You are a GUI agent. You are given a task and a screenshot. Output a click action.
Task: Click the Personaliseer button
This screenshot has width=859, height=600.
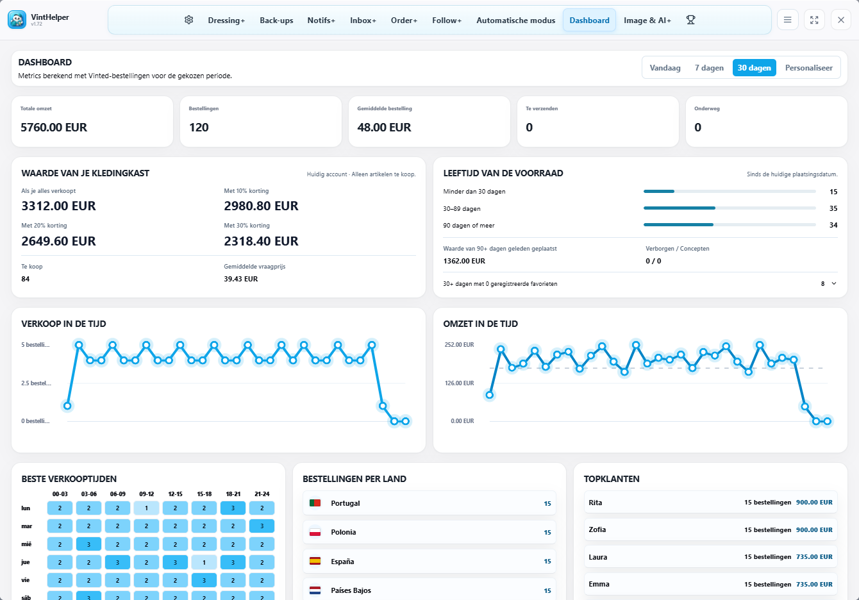pyautogui.click(x=808, y=68)
